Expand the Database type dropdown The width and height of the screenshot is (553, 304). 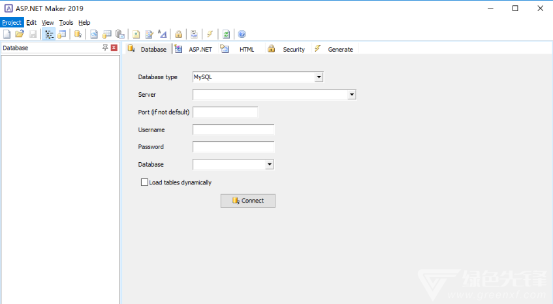click(319, 77)
